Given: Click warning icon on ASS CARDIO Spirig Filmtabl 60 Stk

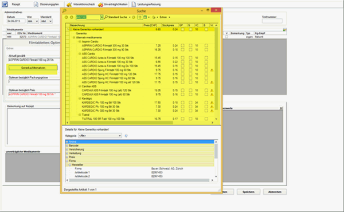Looking at the screenshot, I should [212, 70].
